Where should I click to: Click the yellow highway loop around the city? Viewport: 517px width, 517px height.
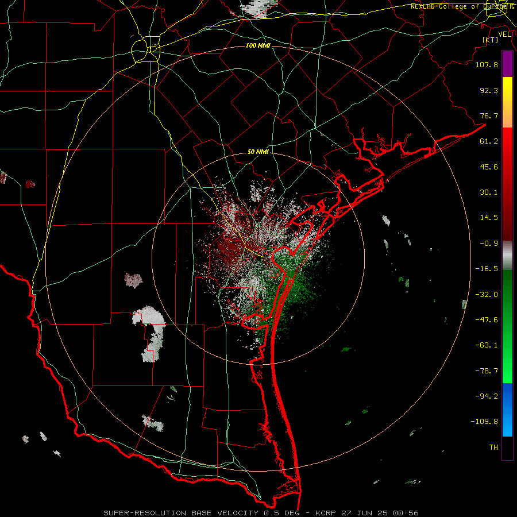pyautogui.click(x=145, y=51)
